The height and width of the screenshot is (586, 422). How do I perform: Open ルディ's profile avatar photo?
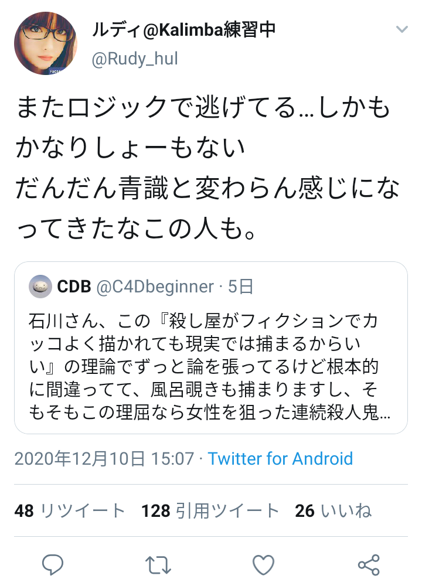click(x=46, y=43)
